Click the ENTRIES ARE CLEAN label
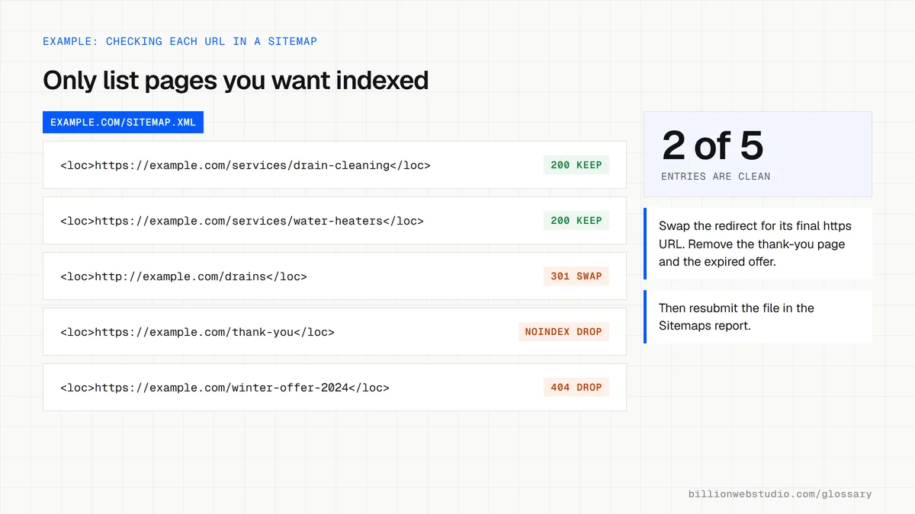This screenshot has height=514, width=915. pos(716,176)
